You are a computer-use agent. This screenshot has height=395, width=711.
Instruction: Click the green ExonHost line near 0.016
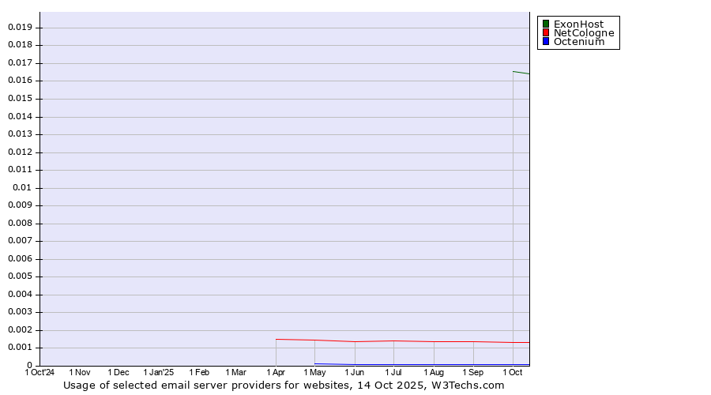point(520,73)
